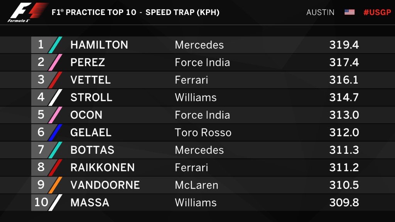
Task: Click position number 4 for Stroll
Action: [41, 97]
